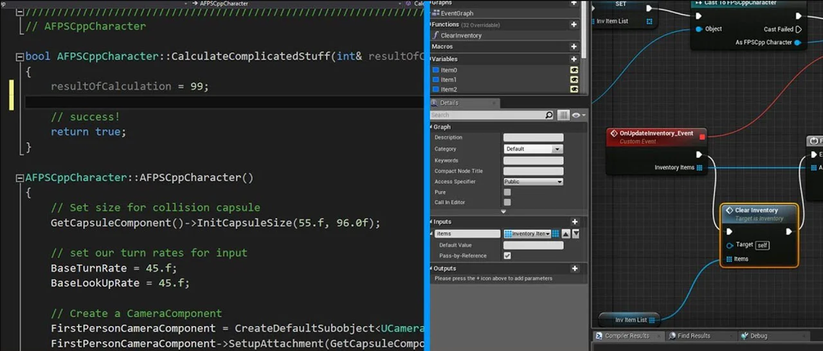Enable the Pure checkbox
The image size is (823, 351).
click(x=507, y=192)
